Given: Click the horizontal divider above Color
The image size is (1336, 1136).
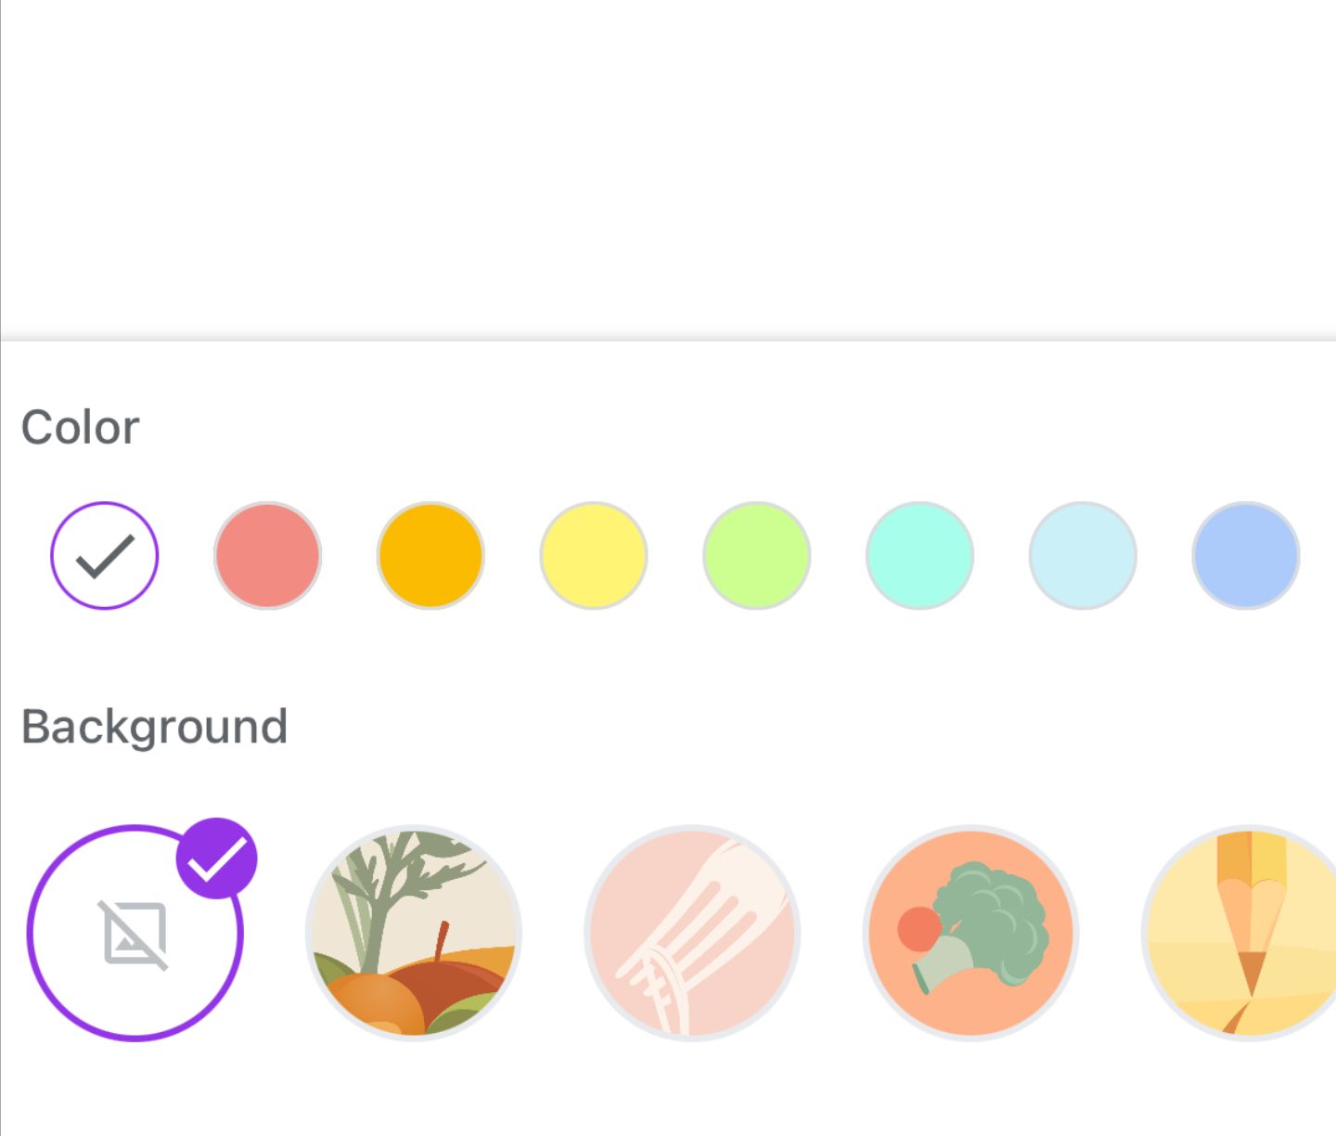Looking at the screenshot, I should pos(668,340).
